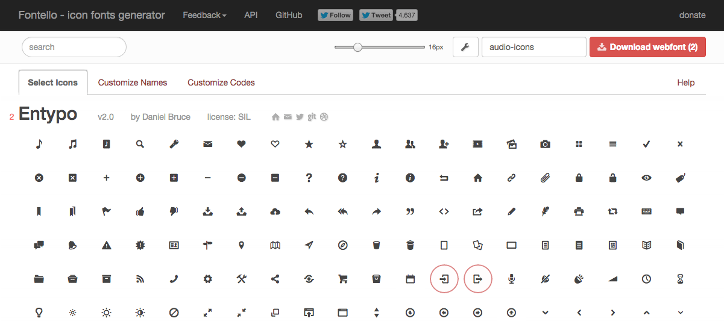724x330 pixels.
Task: Deselect the circled logout icon
Action: click(478, 279)
